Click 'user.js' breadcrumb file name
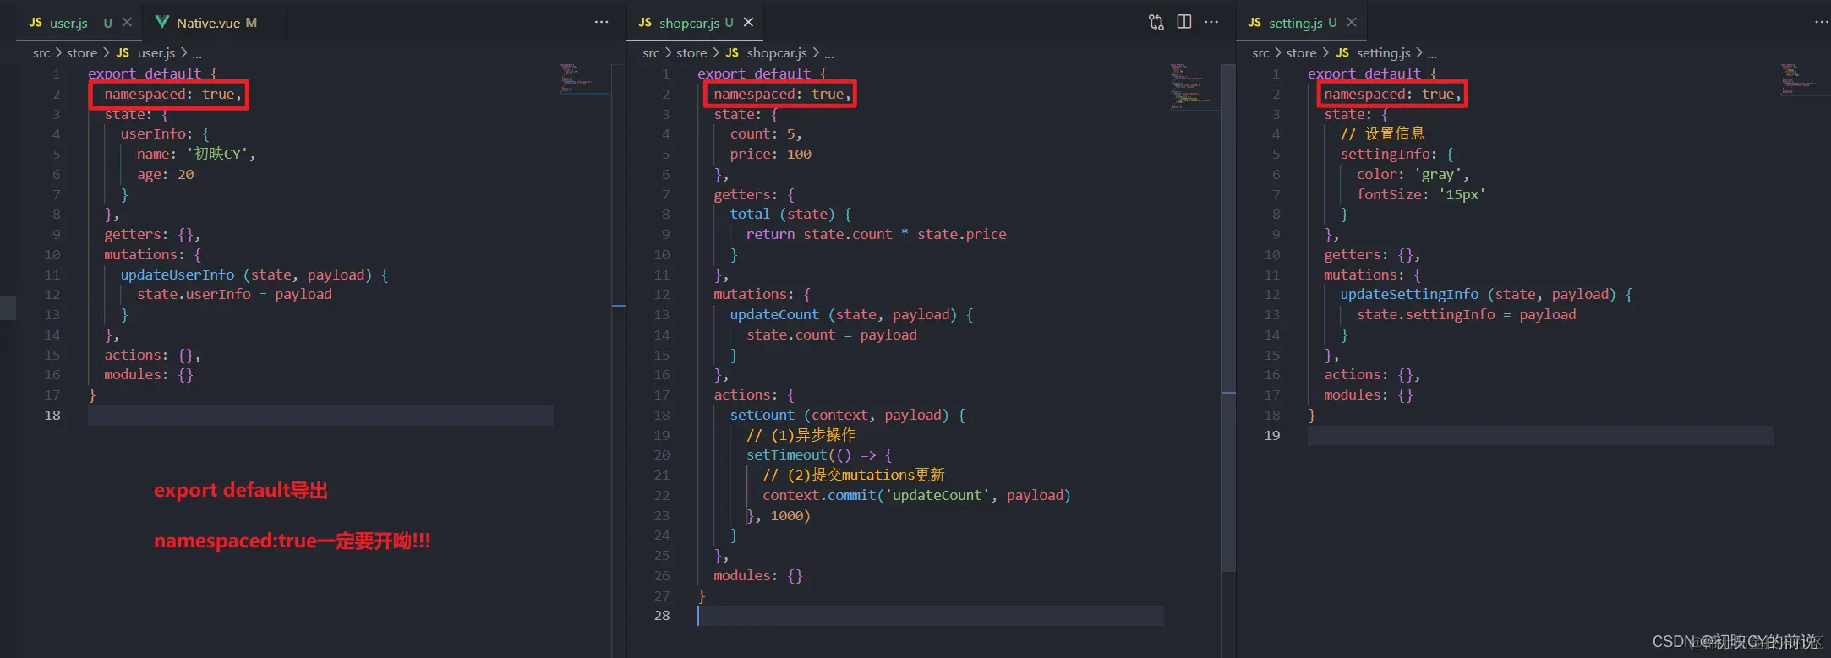The image size is (1831, 658). click(156, 52)
